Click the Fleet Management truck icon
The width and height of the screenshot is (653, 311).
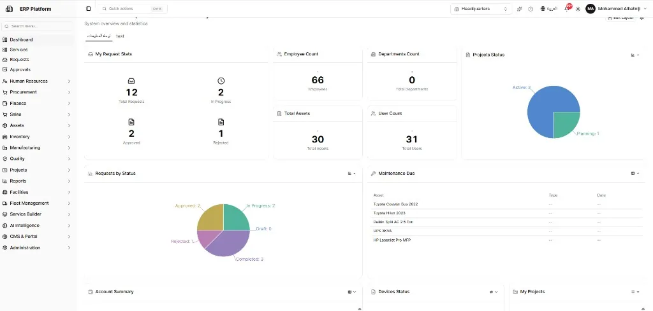point(5,204)
